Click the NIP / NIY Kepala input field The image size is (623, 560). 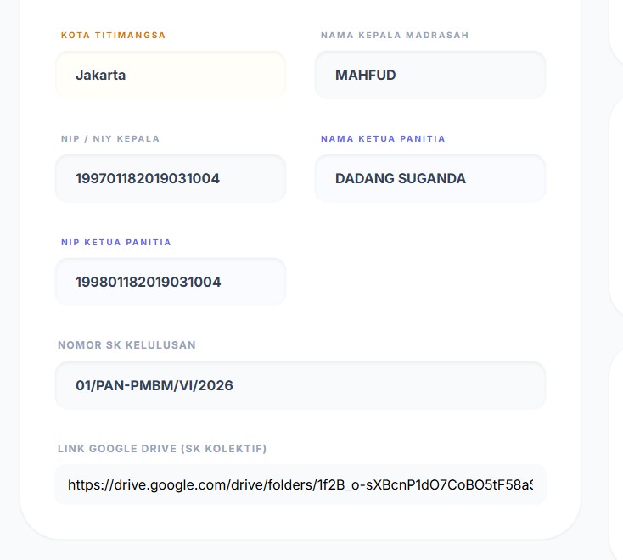coord(171,178)
